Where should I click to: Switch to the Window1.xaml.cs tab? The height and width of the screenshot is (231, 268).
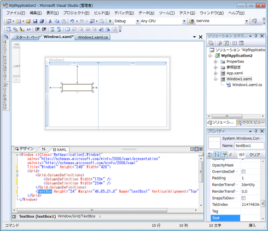[93, 37]
